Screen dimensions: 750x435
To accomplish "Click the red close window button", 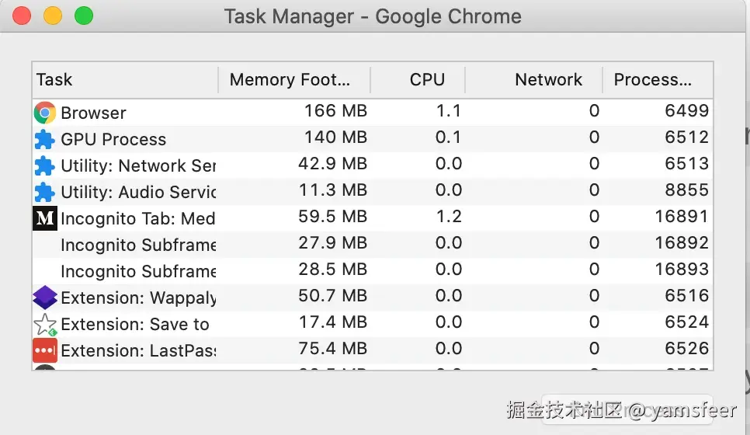I will 22,16.
